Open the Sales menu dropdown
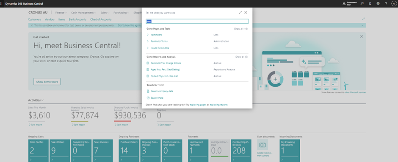The height and width of the screenshot is (162, 398). coord(105,12)
